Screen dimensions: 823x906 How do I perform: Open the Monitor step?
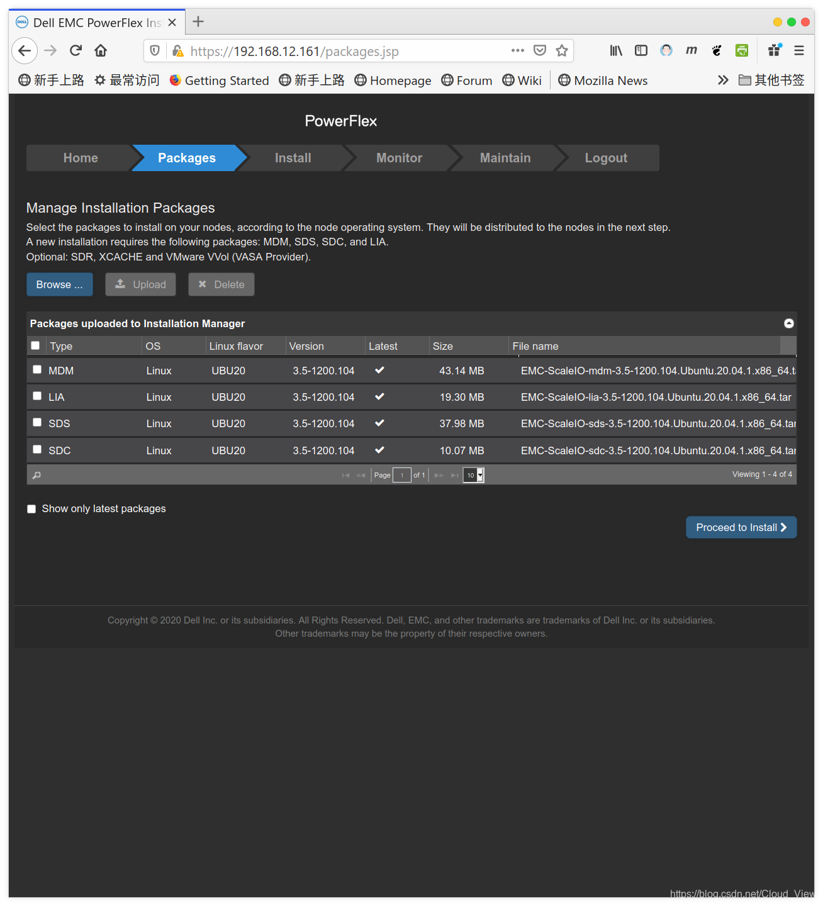[x=400, y=158]
